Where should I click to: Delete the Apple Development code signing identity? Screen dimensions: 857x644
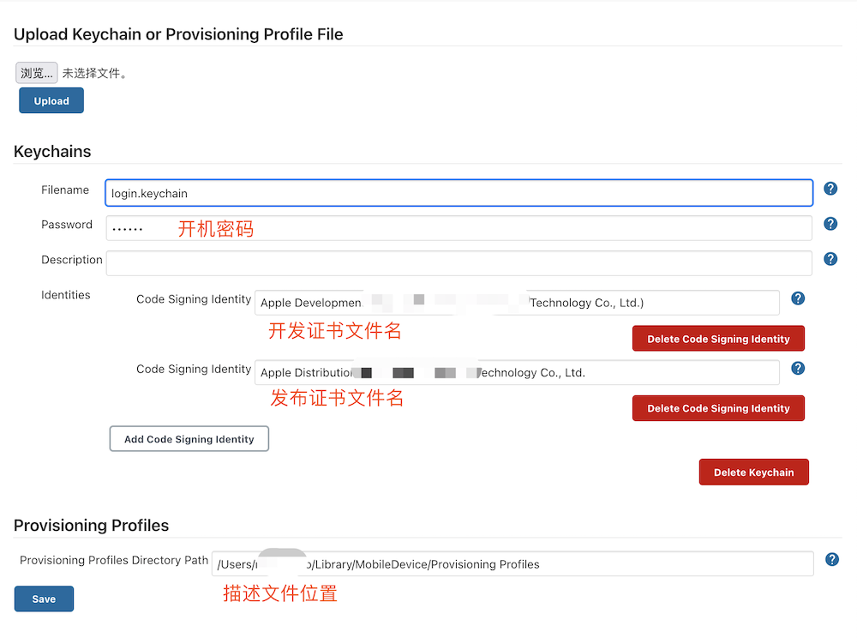pos(718,339)
